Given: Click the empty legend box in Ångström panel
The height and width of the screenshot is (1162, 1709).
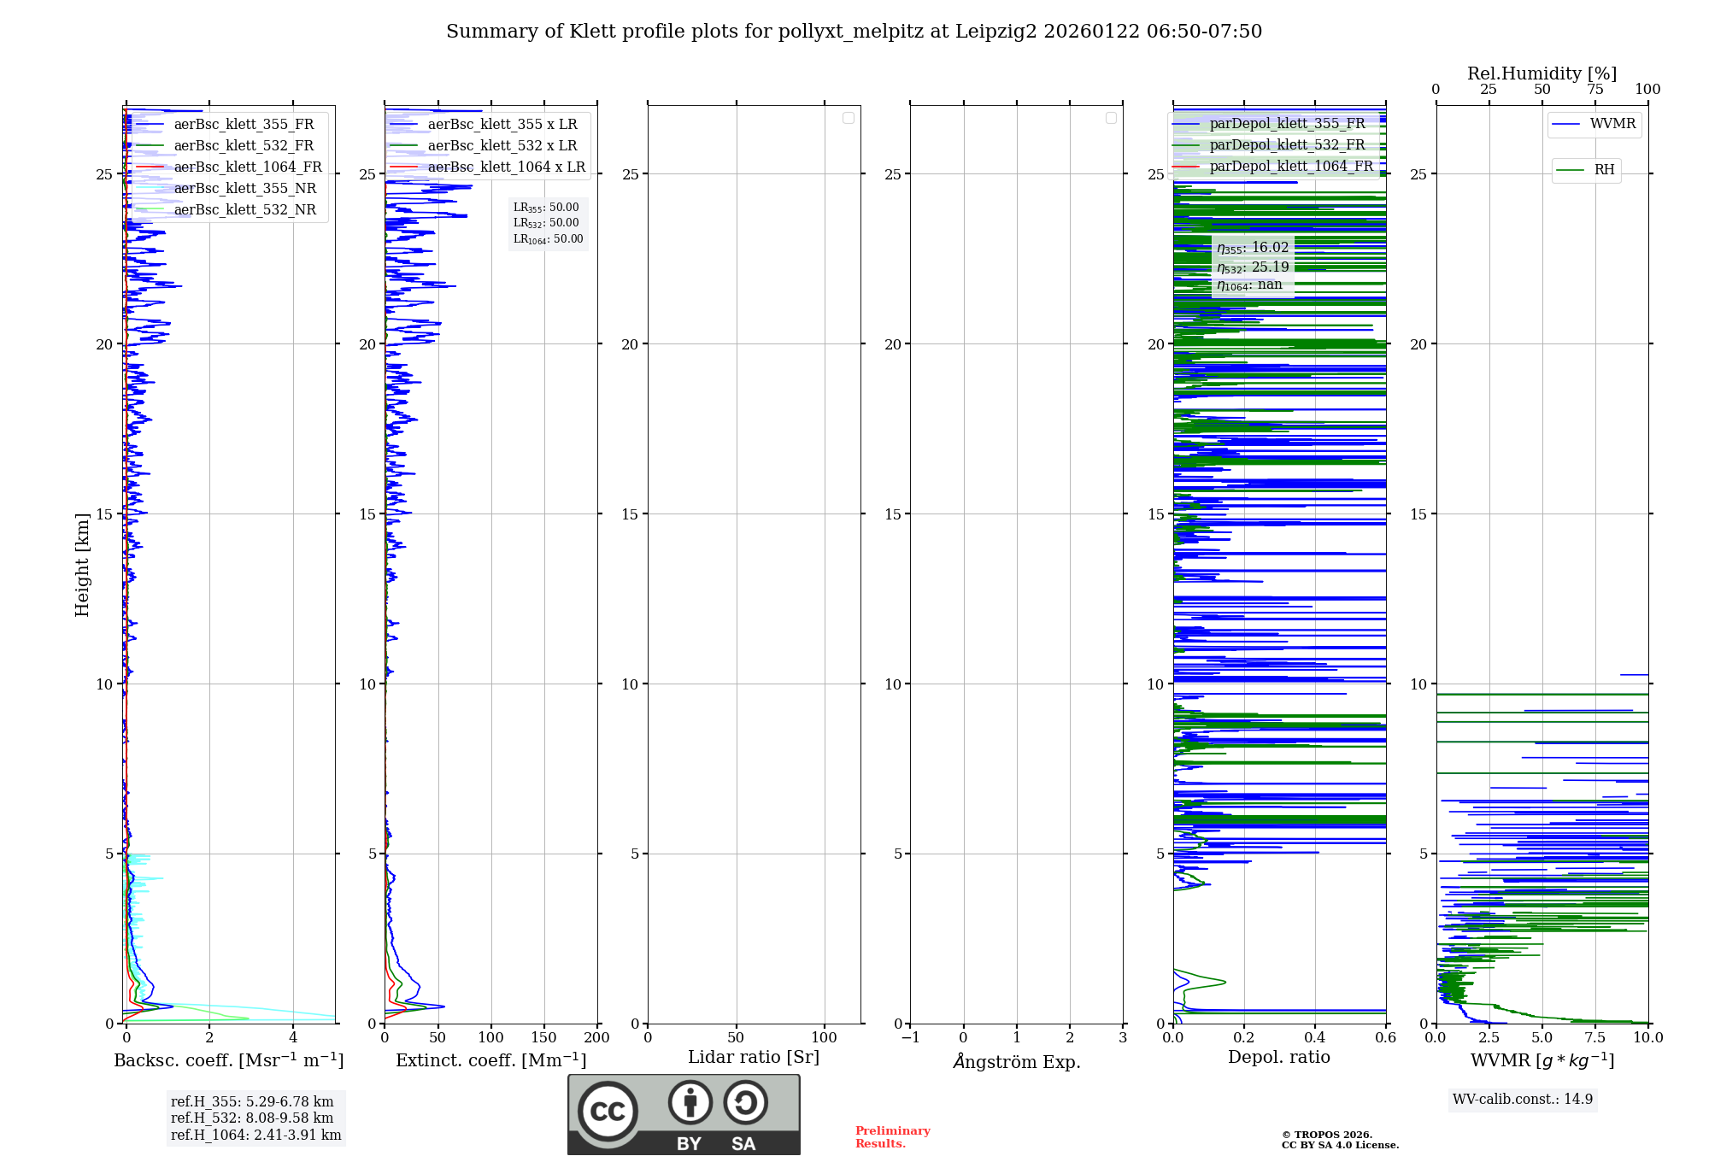Looking at the screenshot, I should [1111, 118].
